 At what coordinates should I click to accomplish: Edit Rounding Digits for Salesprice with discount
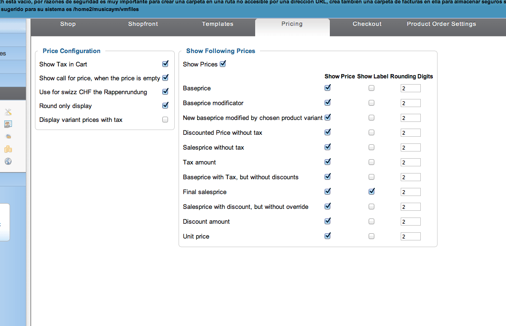click(x=410, y=207)
